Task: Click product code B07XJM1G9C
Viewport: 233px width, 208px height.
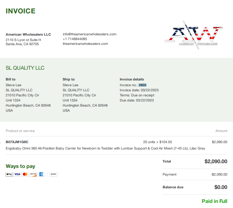Action: pyautogui.click(x=17, y=142)
